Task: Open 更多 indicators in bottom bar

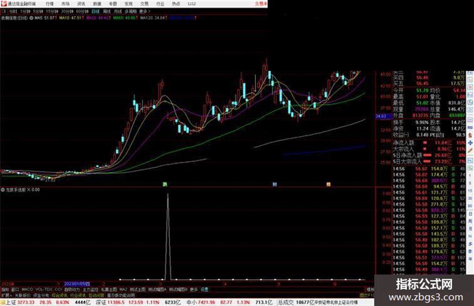Action: [x=194, y=289]
